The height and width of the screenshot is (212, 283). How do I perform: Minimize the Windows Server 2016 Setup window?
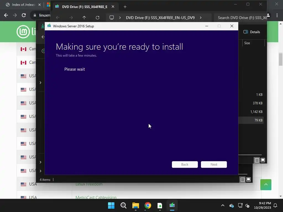(x=207, y=26)
